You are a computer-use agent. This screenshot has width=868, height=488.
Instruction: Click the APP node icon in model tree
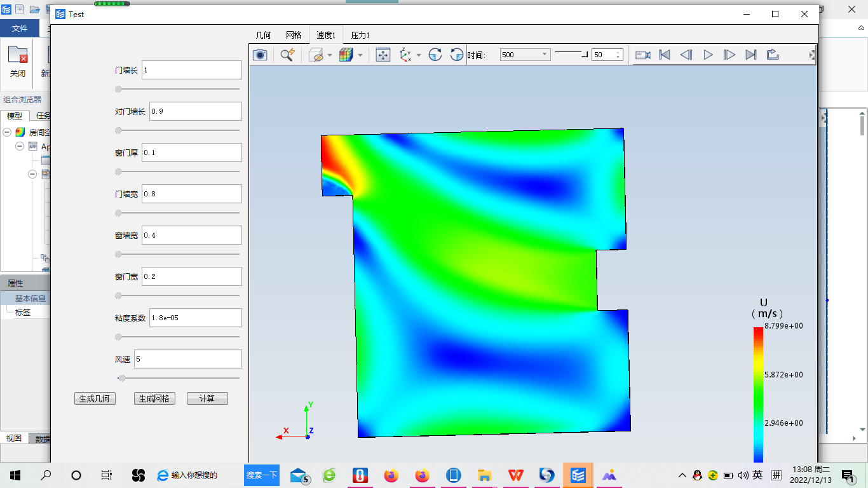point(33,146)
